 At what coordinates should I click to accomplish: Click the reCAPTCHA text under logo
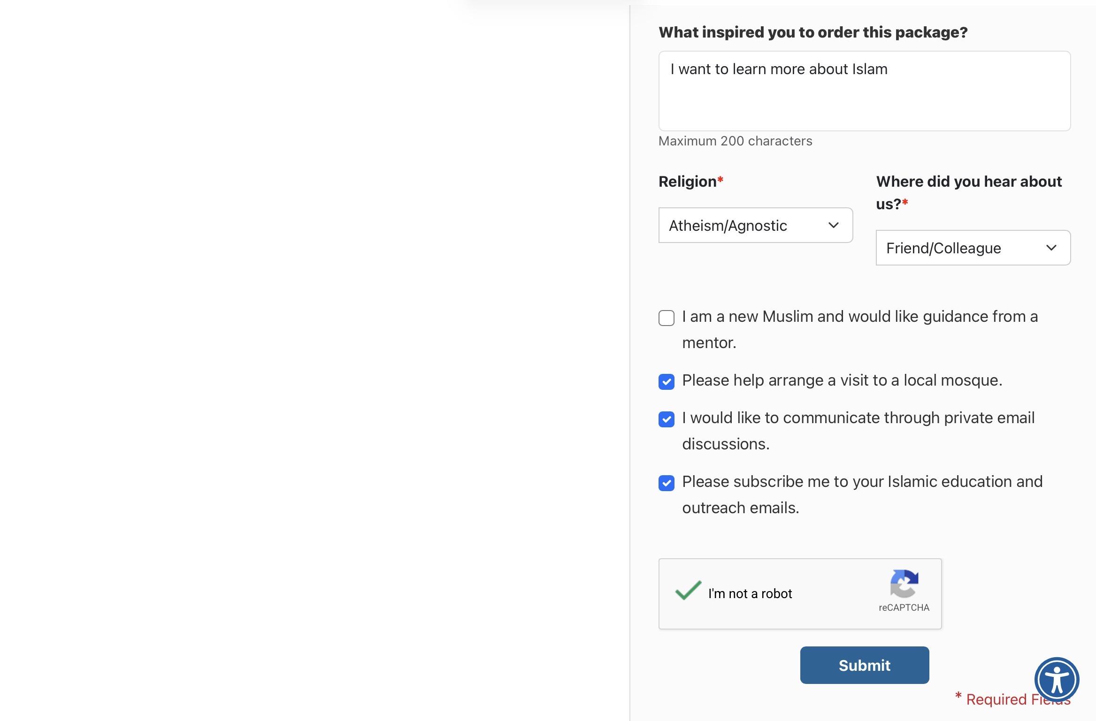(904, 607)
